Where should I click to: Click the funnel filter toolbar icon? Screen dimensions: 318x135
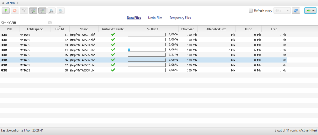24,11
